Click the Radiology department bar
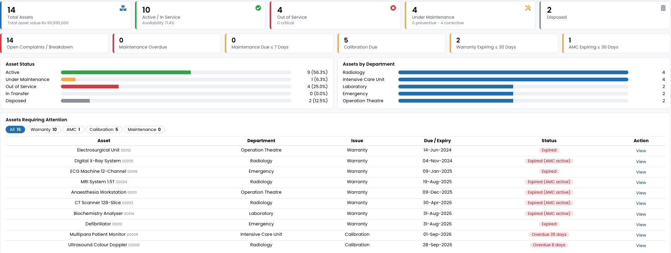671x253 pixels. click(513, 72)
